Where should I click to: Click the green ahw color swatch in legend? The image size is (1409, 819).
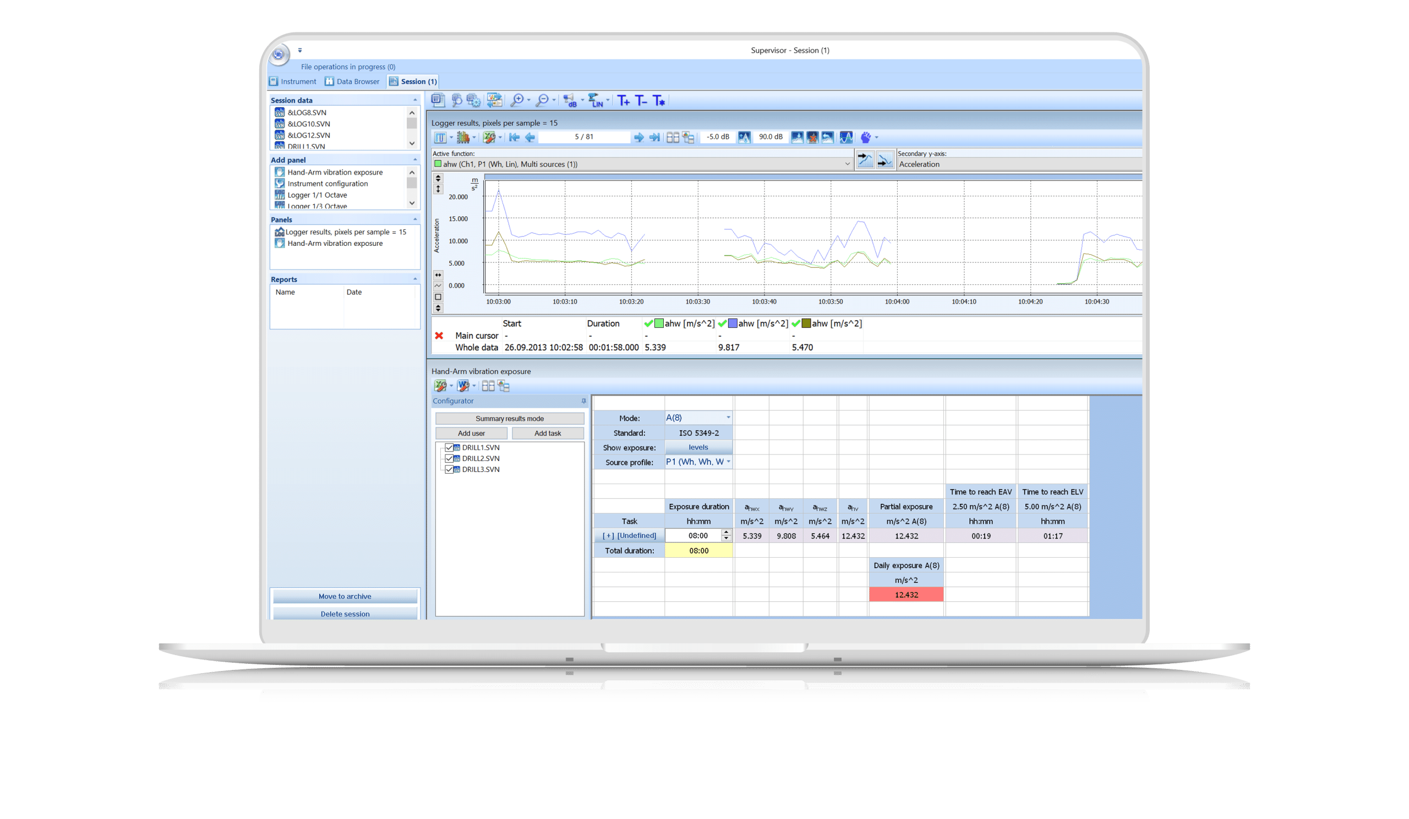click(659, 323)
